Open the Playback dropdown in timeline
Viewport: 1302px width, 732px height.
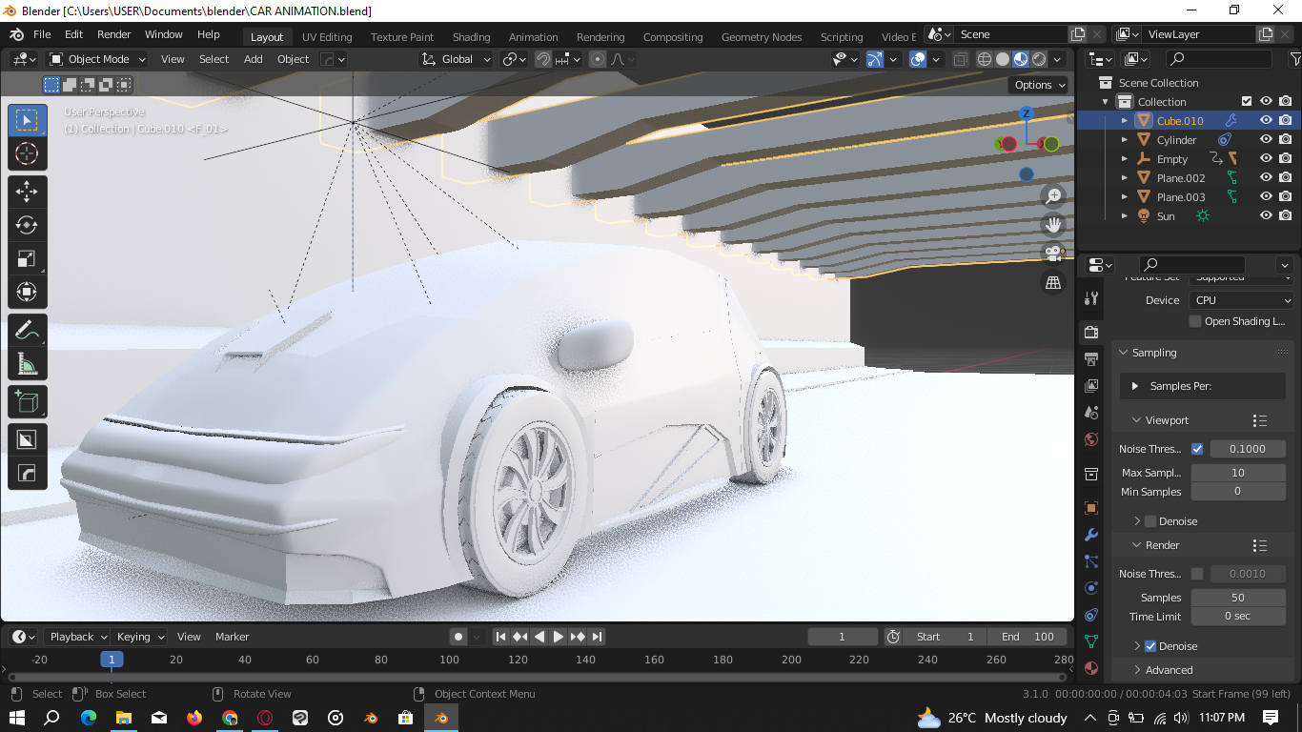pos(78,637)
